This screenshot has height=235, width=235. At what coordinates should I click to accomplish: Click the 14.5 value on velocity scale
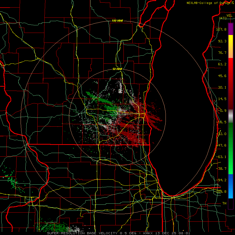pyautogui.click(x=222, y=99)
